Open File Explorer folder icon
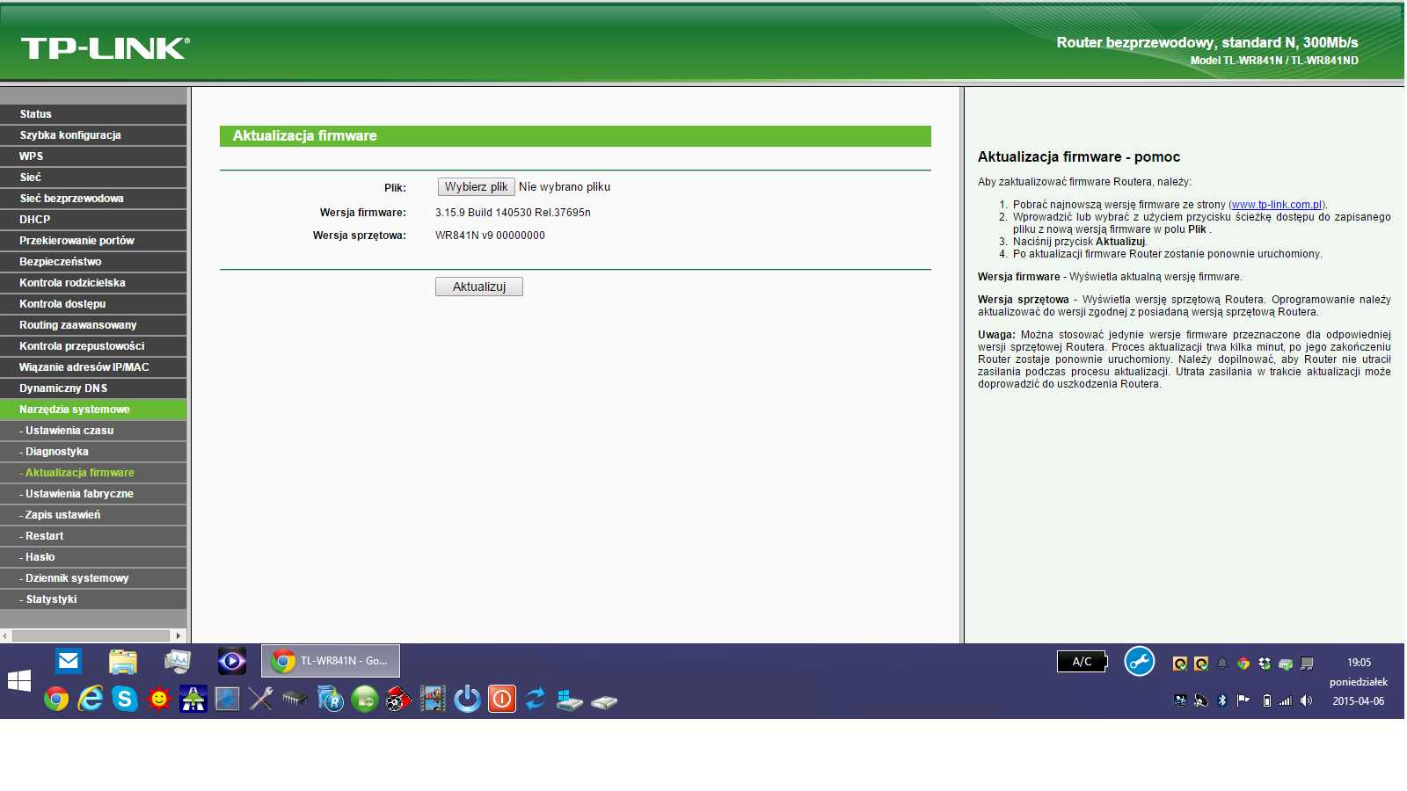Screen dimensions: 1407x791 click(x=123, y=661)
